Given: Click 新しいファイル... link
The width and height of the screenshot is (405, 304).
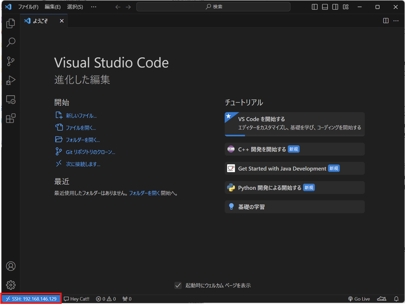Looking at the screenshot, I should (x=81, y=116).
